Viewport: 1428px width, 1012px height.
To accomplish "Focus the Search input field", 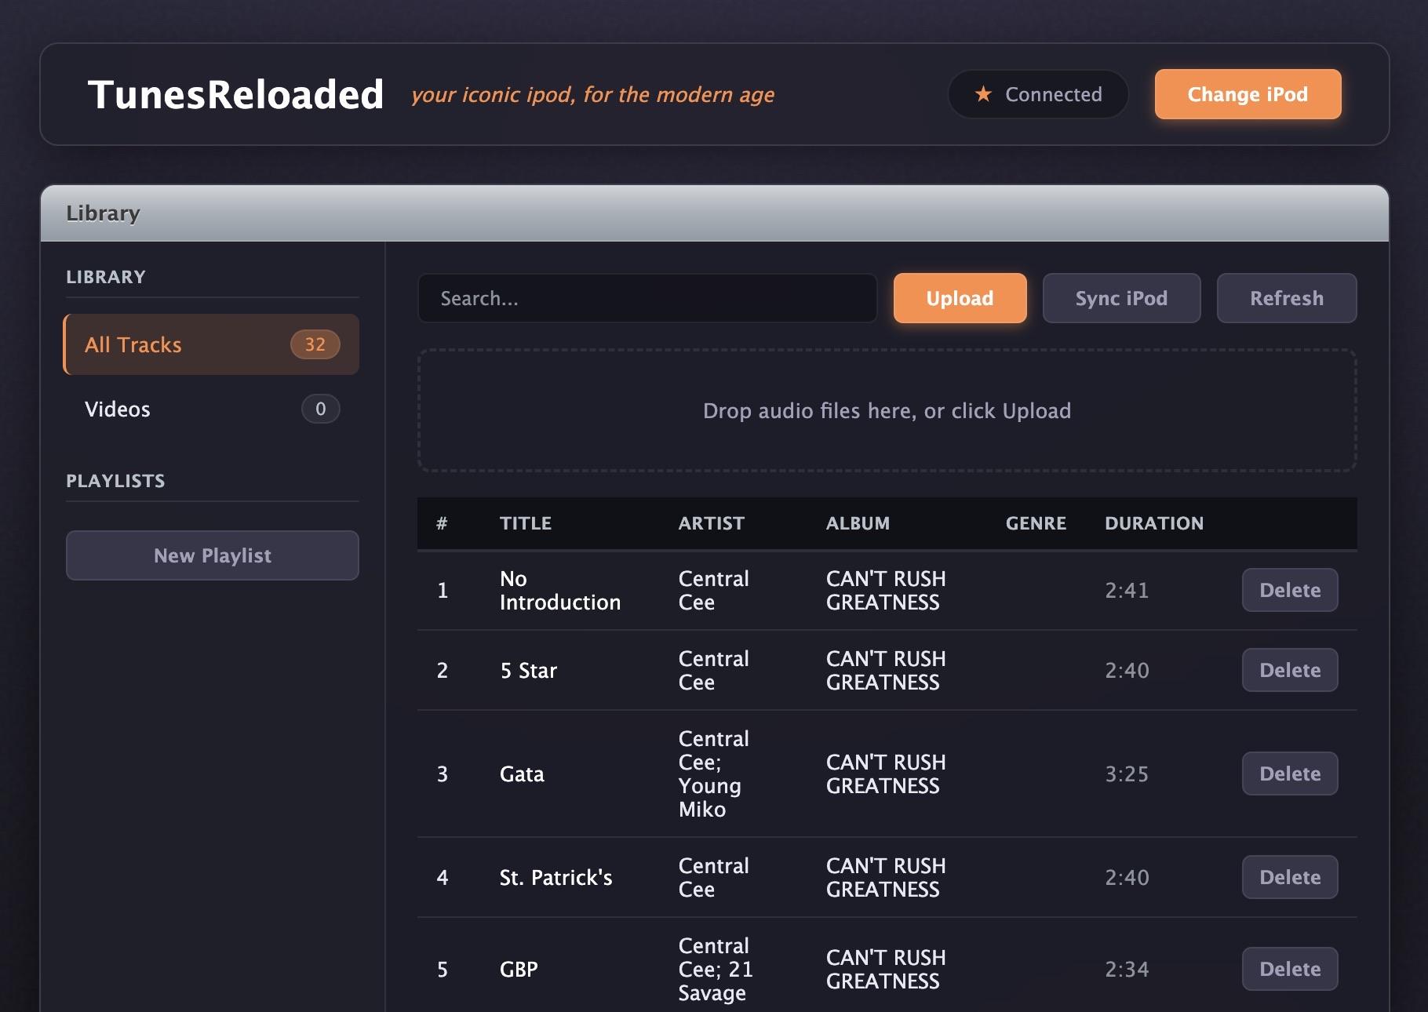I will click(x=647, y=298).
